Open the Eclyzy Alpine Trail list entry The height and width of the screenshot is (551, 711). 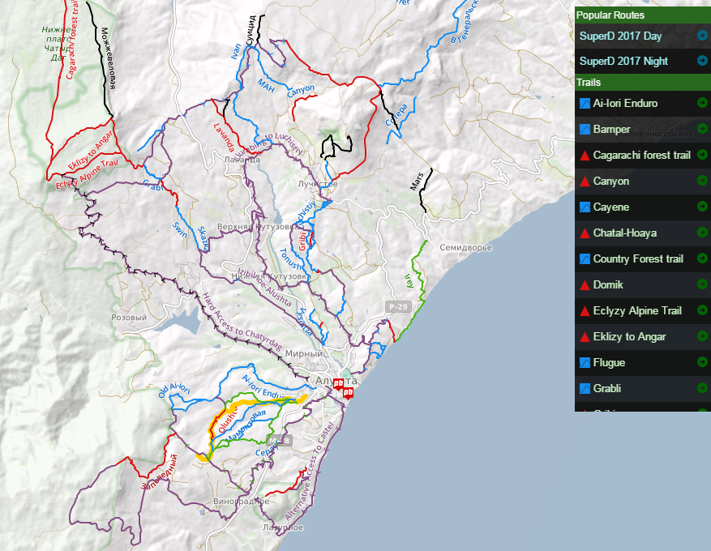point(637,311)
